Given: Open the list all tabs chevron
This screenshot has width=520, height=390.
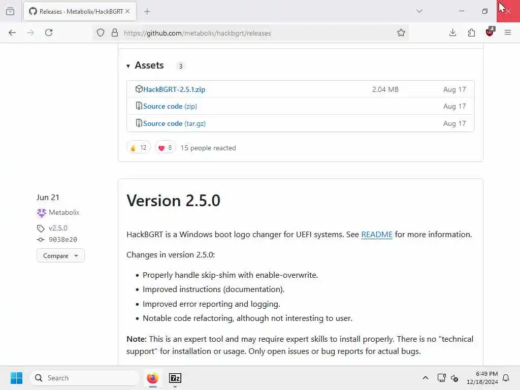Looking at the screenshot, I should (x=419, y=11).
